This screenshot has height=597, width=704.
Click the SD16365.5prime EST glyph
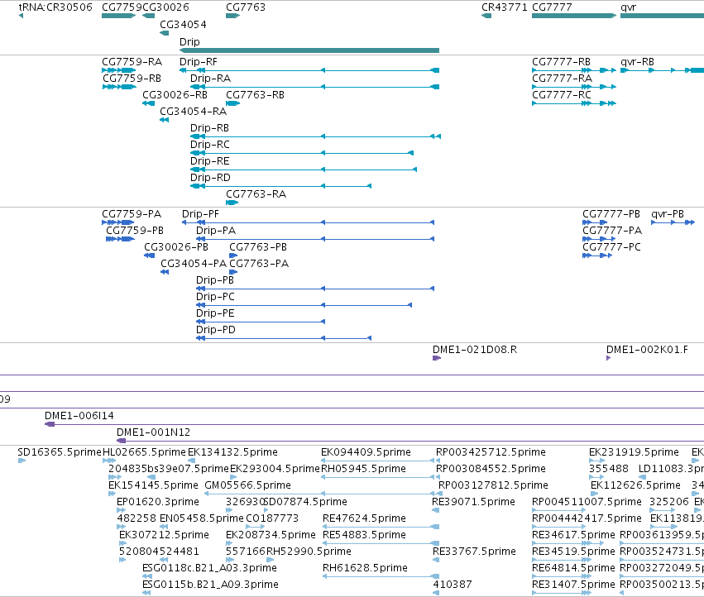[22, 460]
